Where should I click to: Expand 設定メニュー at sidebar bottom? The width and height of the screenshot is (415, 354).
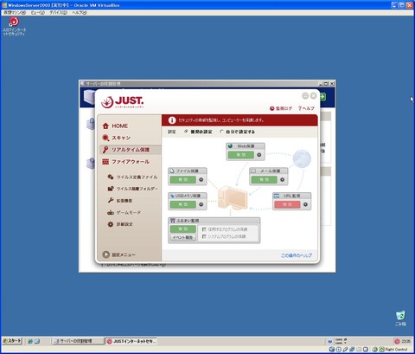pyautogui.click(x=118, y=254)
